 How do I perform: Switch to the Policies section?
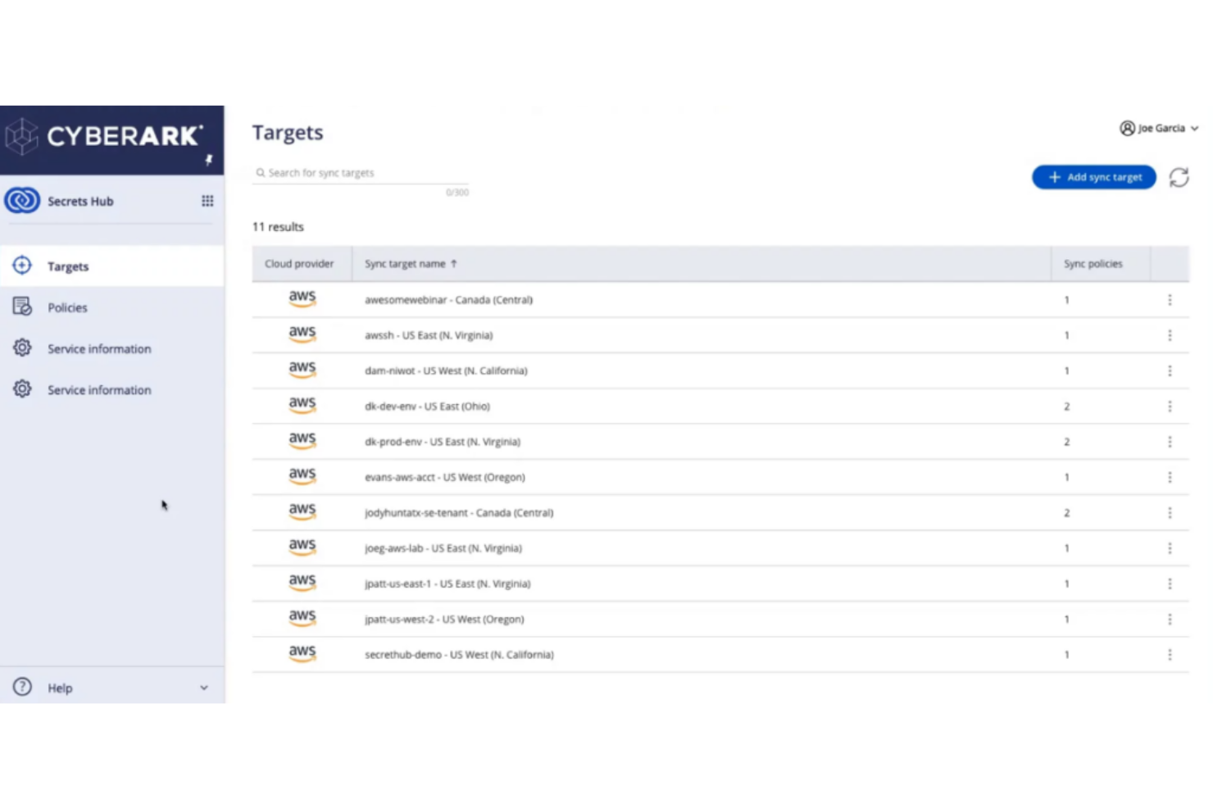(x=66, y=307)
